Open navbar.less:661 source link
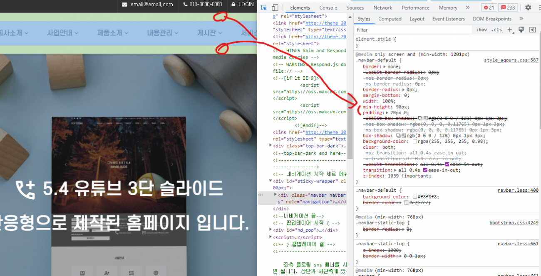541x276 pixels. (x=518, y=244)
